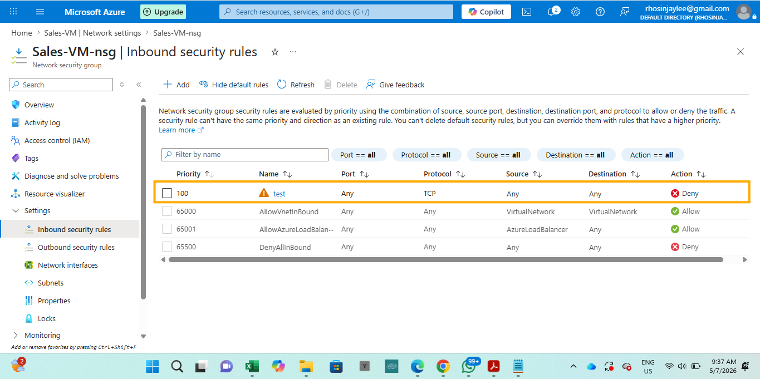Tick the checkbox for DenyAllInBound

167,247
